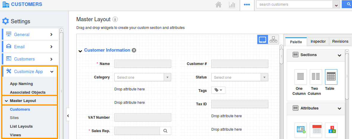Viewport: 352px width, 139px height.
Task: Switch to hierarchy layout view
Action: coord(273,40)
